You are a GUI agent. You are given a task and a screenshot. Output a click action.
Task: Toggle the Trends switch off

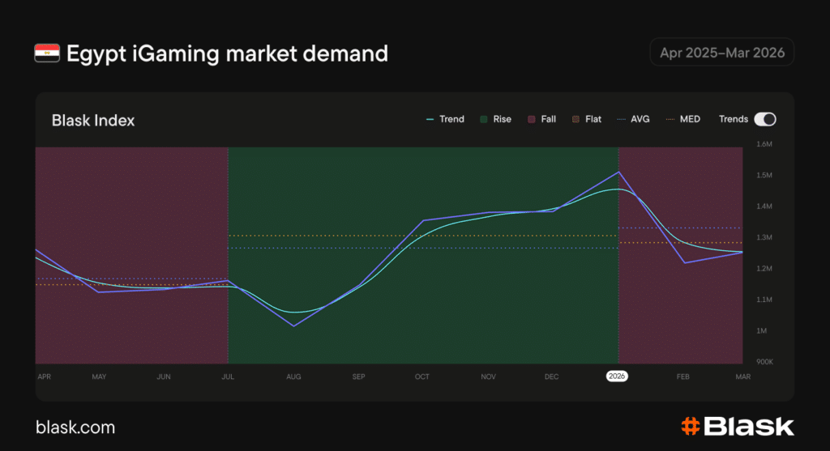pos(765,119)
